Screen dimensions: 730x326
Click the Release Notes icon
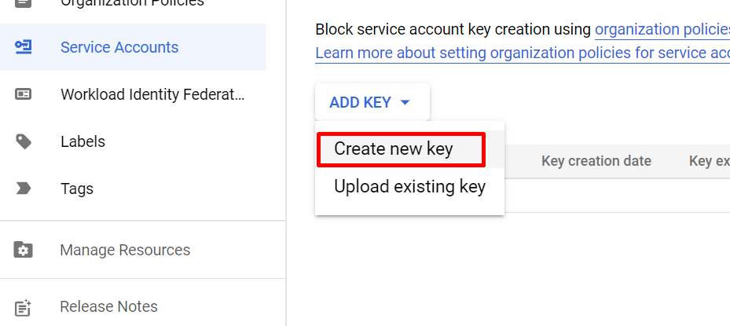[24, 306]
